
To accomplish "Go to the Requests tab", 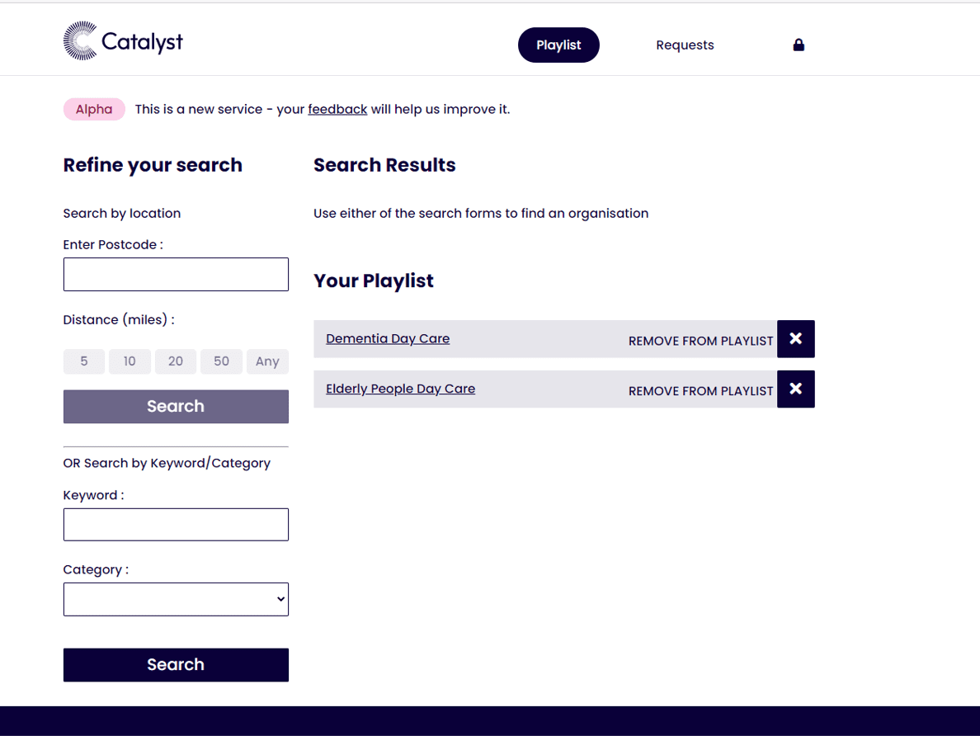I will click(685, 45).
